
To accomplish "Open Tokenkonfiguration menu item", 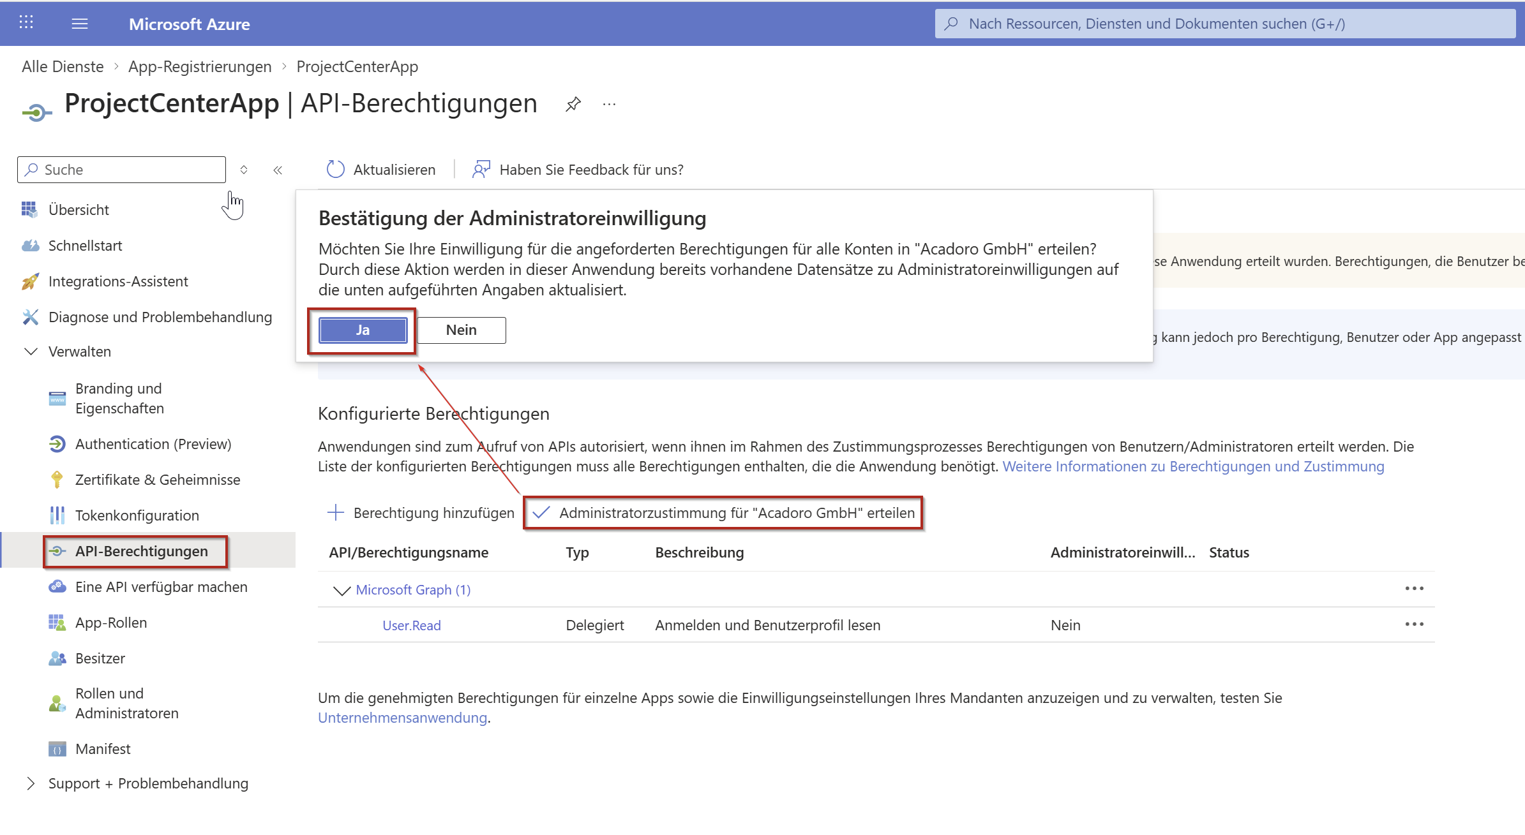I will [x=137, y=515].
